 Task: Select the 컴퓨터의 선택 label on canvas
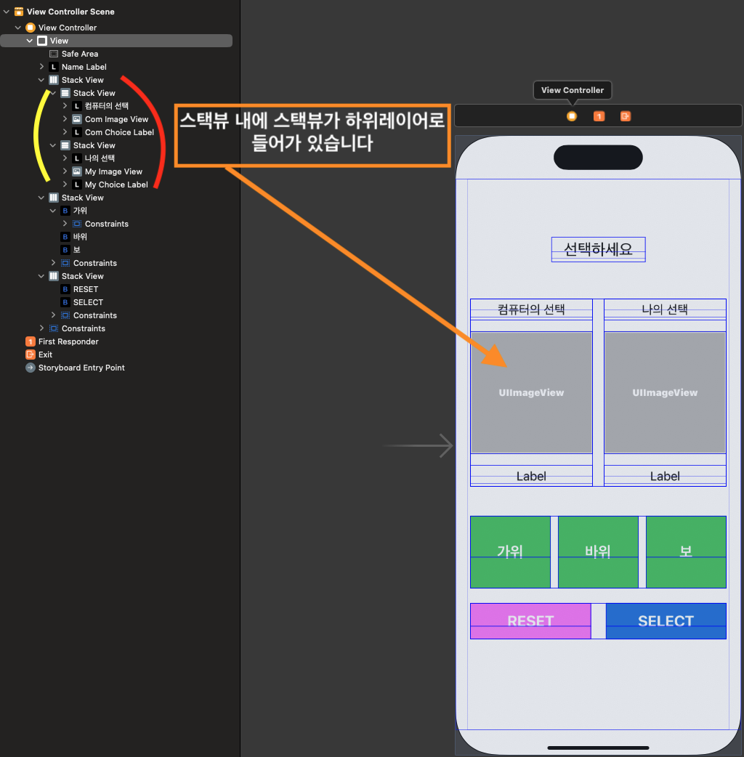point(531,309)
